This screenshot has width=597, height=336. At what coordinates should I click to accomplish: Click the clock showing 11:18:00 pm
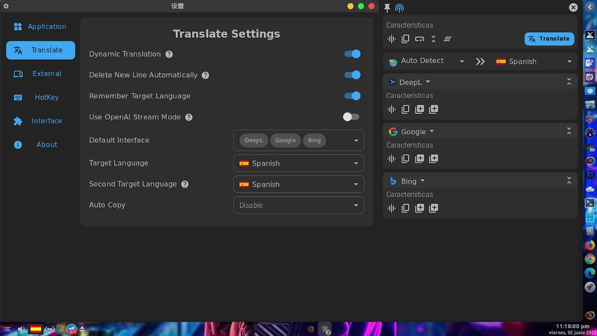572,326
